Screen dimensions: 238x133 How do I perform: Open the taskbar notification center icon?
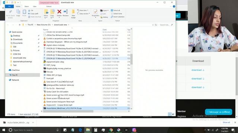[x=233, y=130]
